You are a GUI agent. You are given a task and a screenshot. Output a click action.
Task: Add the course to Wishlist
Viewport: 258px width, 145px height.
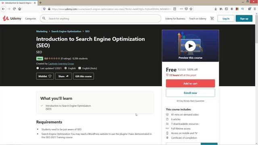[45, 76]
